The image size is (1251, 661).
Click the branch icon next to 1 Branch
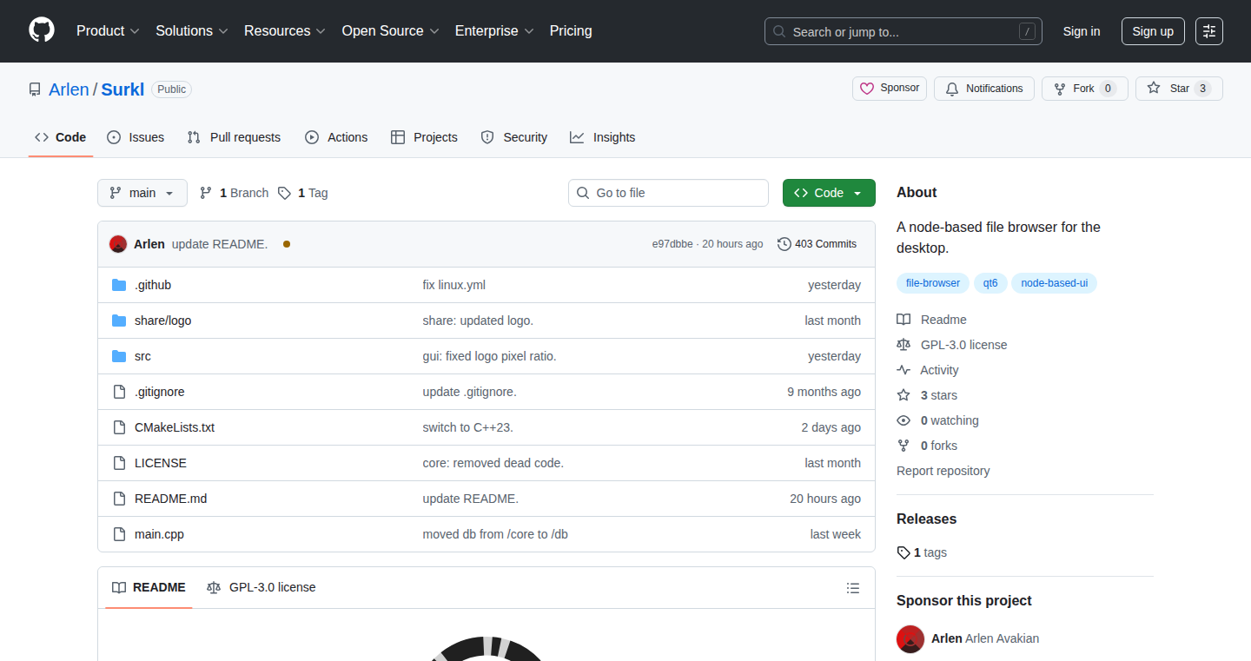click(206, 193)
